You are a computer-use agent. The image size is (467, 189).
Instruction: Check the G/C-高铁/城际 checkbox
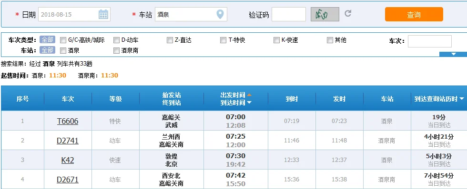pos(63,40)
